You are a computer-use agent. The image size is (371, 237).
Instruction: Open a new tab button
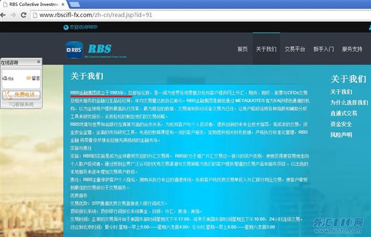tap(75, 4)
